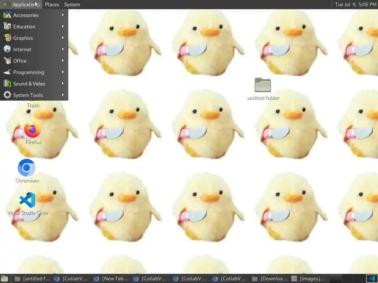Select the Firefox desktop icon
Viewport: 378px width, 283px height.
pyautogui.click(x=32, y=130)
